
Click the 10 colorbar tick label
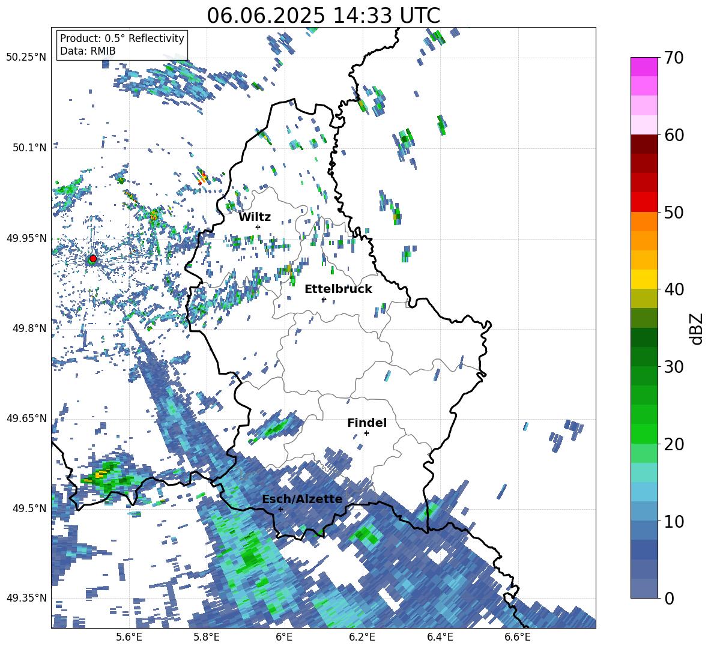(x=674, y=522)
